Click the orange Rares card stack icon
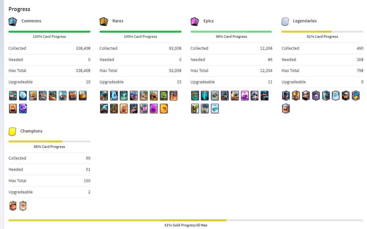This screenshot has width=367, height=229. (104, 21)
